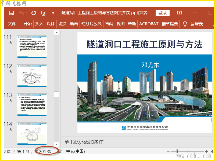This screenshot has width=215, height=161.
Task: Switch to the 幻灯片放映 tab
Action: 92,24
